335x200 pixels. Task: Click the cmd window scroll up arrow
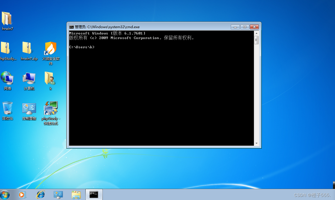pos(257,33)
